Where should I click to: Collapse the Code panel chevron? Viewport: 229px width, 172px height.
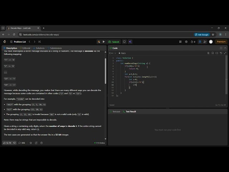(x=225, y=48)
